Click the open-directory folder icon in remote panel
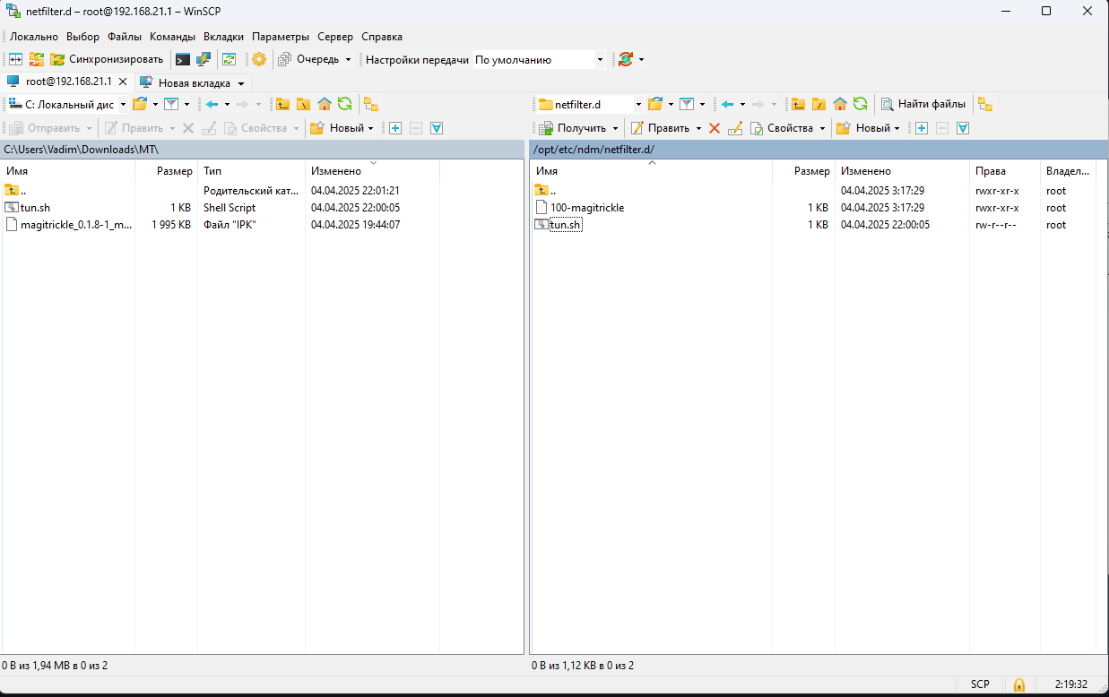The image size is (1109, 697). click(x=655, y=104)
